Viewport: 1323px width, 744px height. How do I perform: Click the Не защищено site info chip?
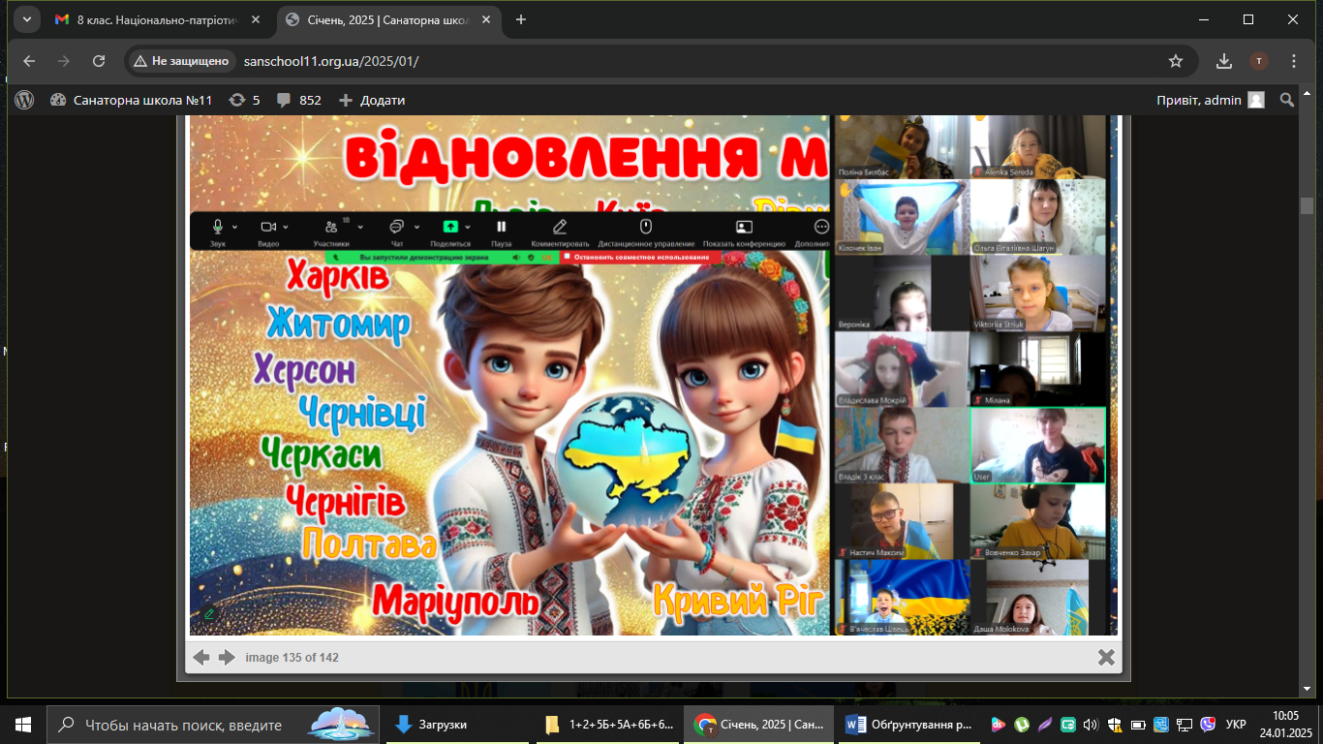coord(183,61)
